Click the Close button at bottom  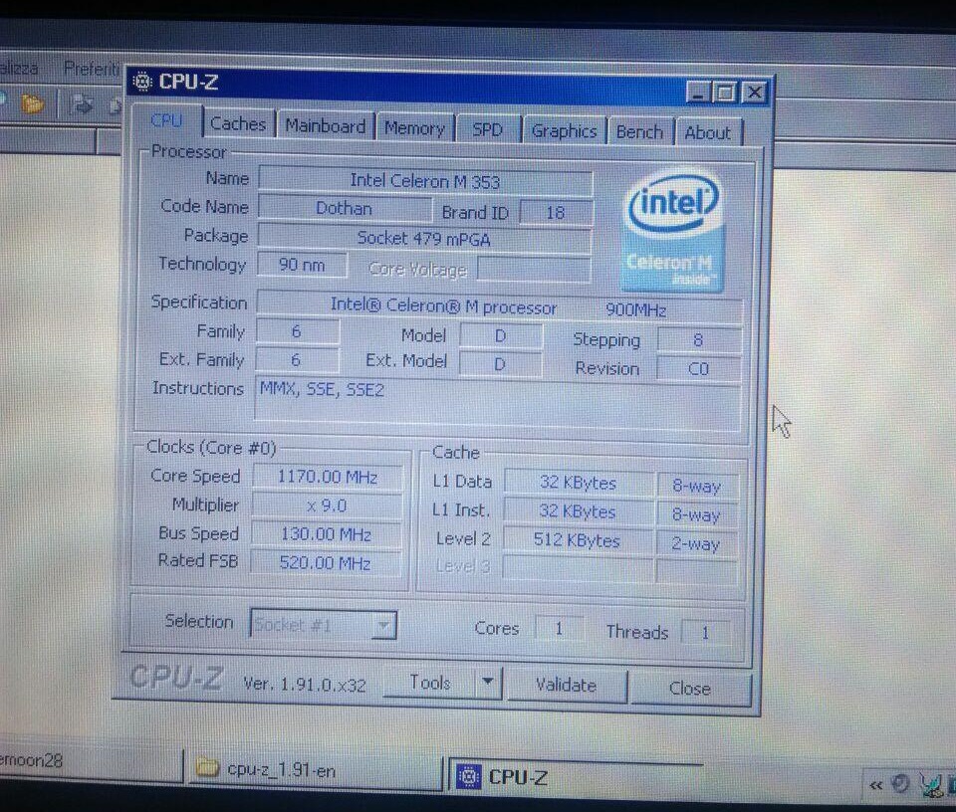point(689,689)
